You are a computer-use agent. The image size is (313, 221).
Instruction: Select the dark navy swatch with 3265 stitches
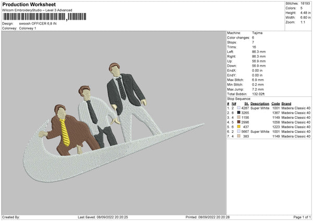coord(238,113)
